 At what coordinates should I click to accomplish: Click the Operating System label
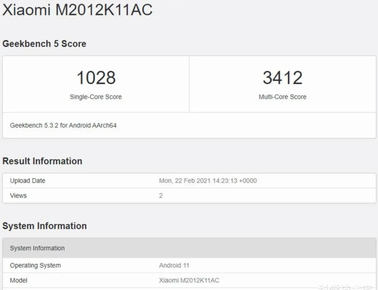click(35, 265)
